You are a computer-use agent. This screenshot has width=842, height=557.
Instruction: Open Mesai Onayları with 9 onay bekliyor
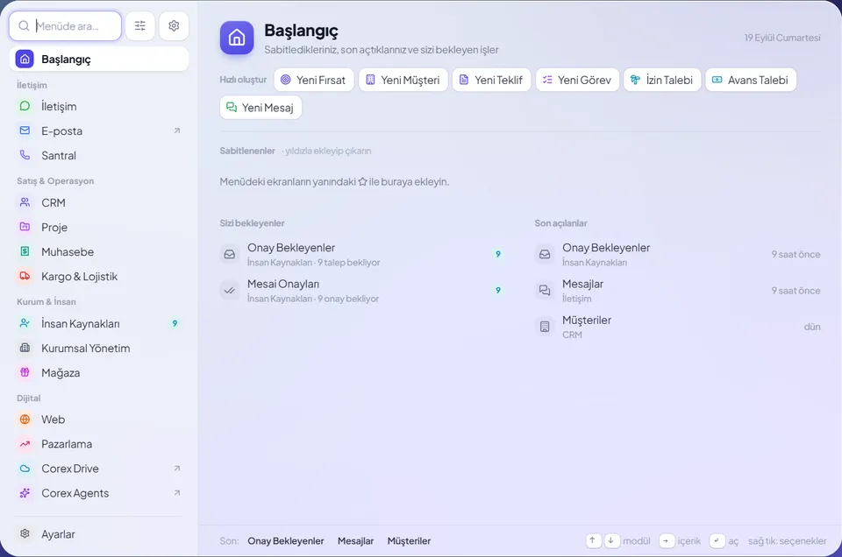(362, 291)
